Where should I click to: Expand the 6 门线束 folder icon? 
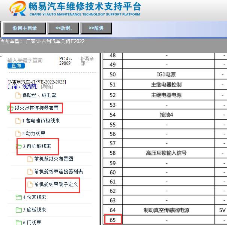[19, 222]
